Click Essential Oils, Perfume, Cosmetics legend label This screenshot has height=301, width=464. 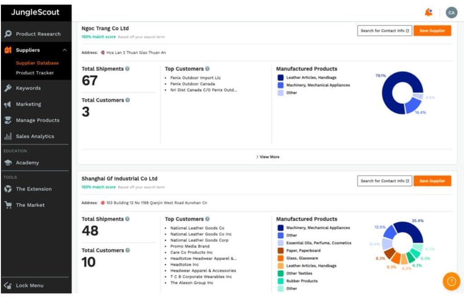(x=319, y=243)
